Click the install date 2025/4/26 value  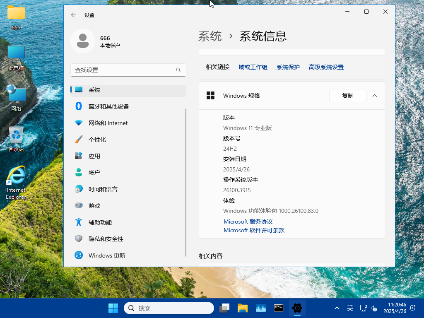point(236,169)
